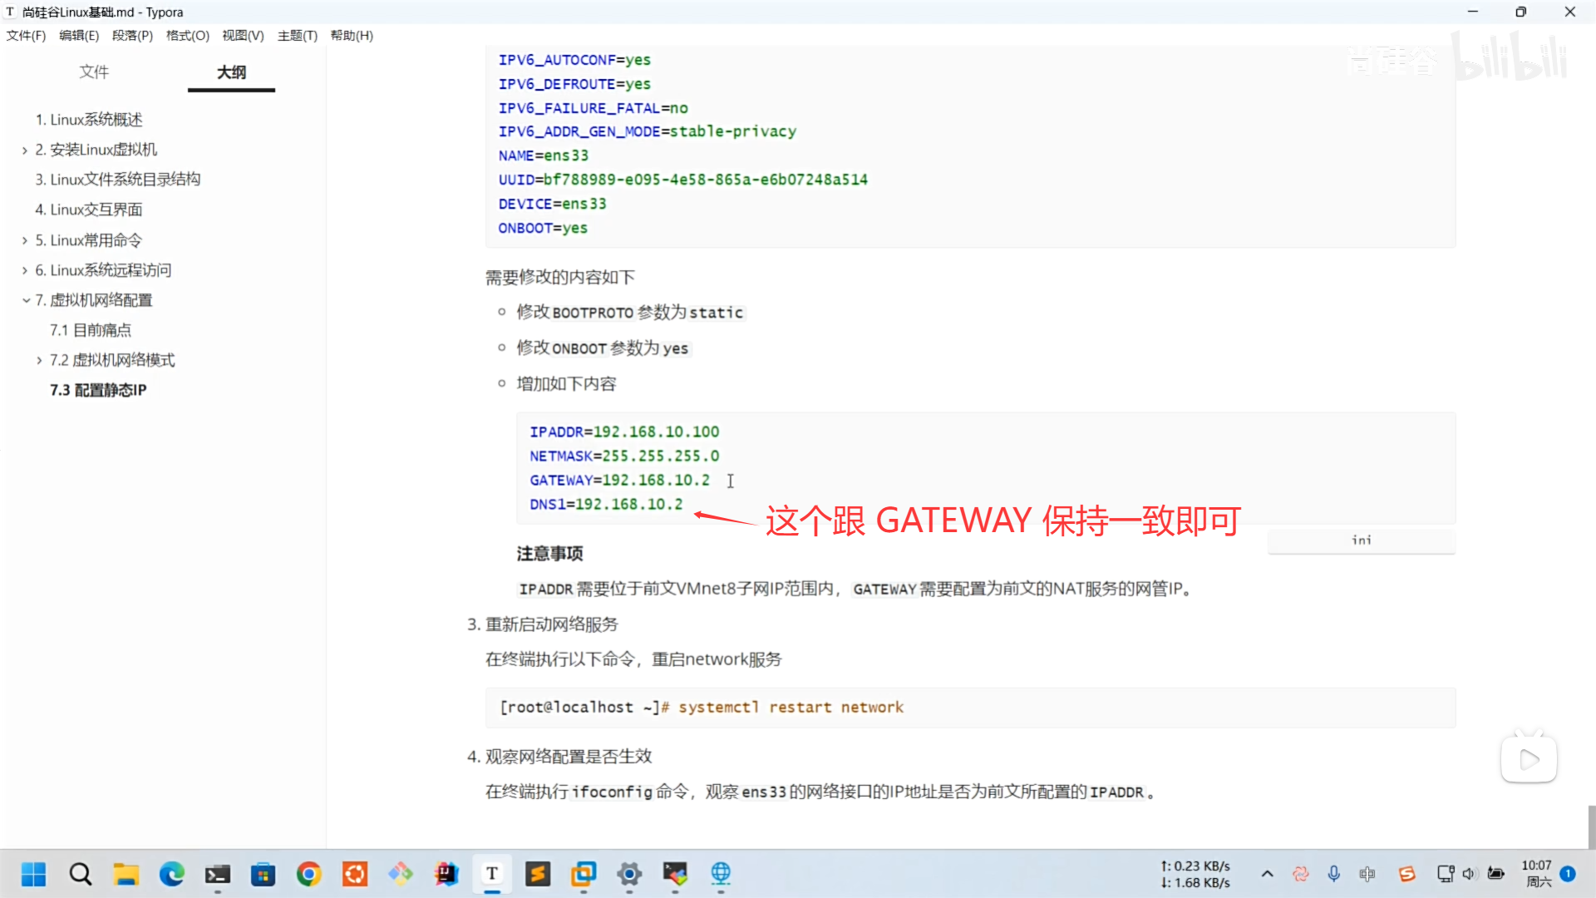
Task: Open Google Chrome from the taskbar
Action: tap(308, 874)
